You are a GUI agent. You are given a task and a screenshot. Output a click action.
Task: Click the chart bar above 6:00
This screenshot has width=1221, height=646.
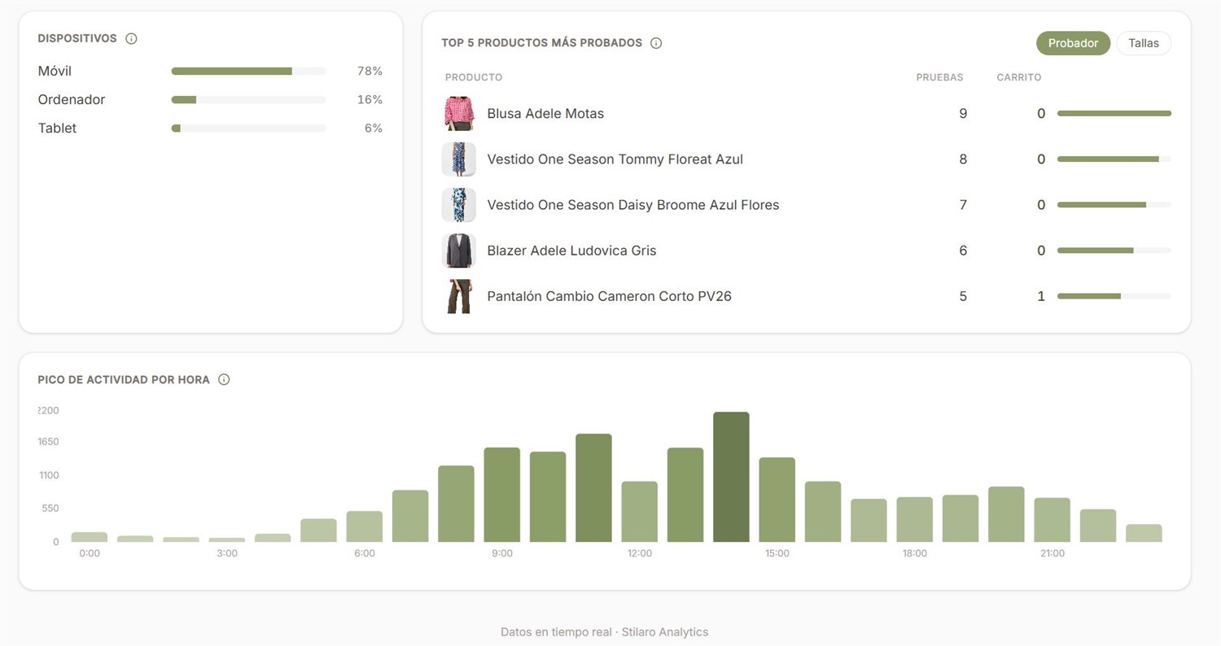tap(365, 526)
